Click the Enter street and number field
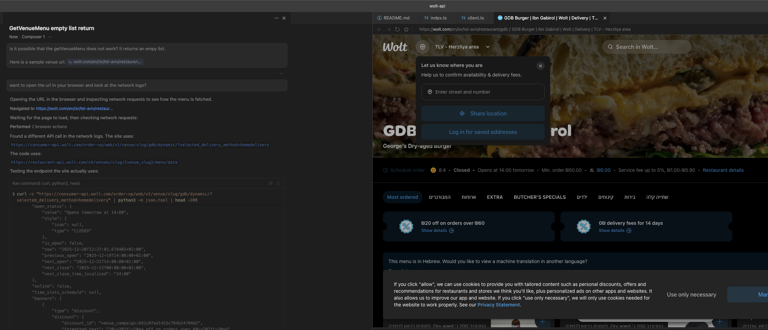 pyautogui.click(x=483, y=92)
